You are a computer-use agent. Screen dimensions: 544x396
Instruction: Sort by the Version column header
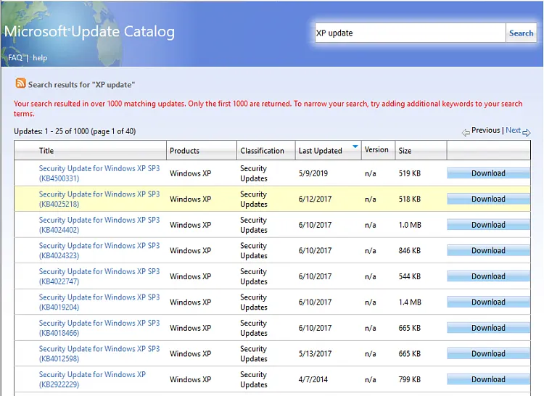coord(376,149)
